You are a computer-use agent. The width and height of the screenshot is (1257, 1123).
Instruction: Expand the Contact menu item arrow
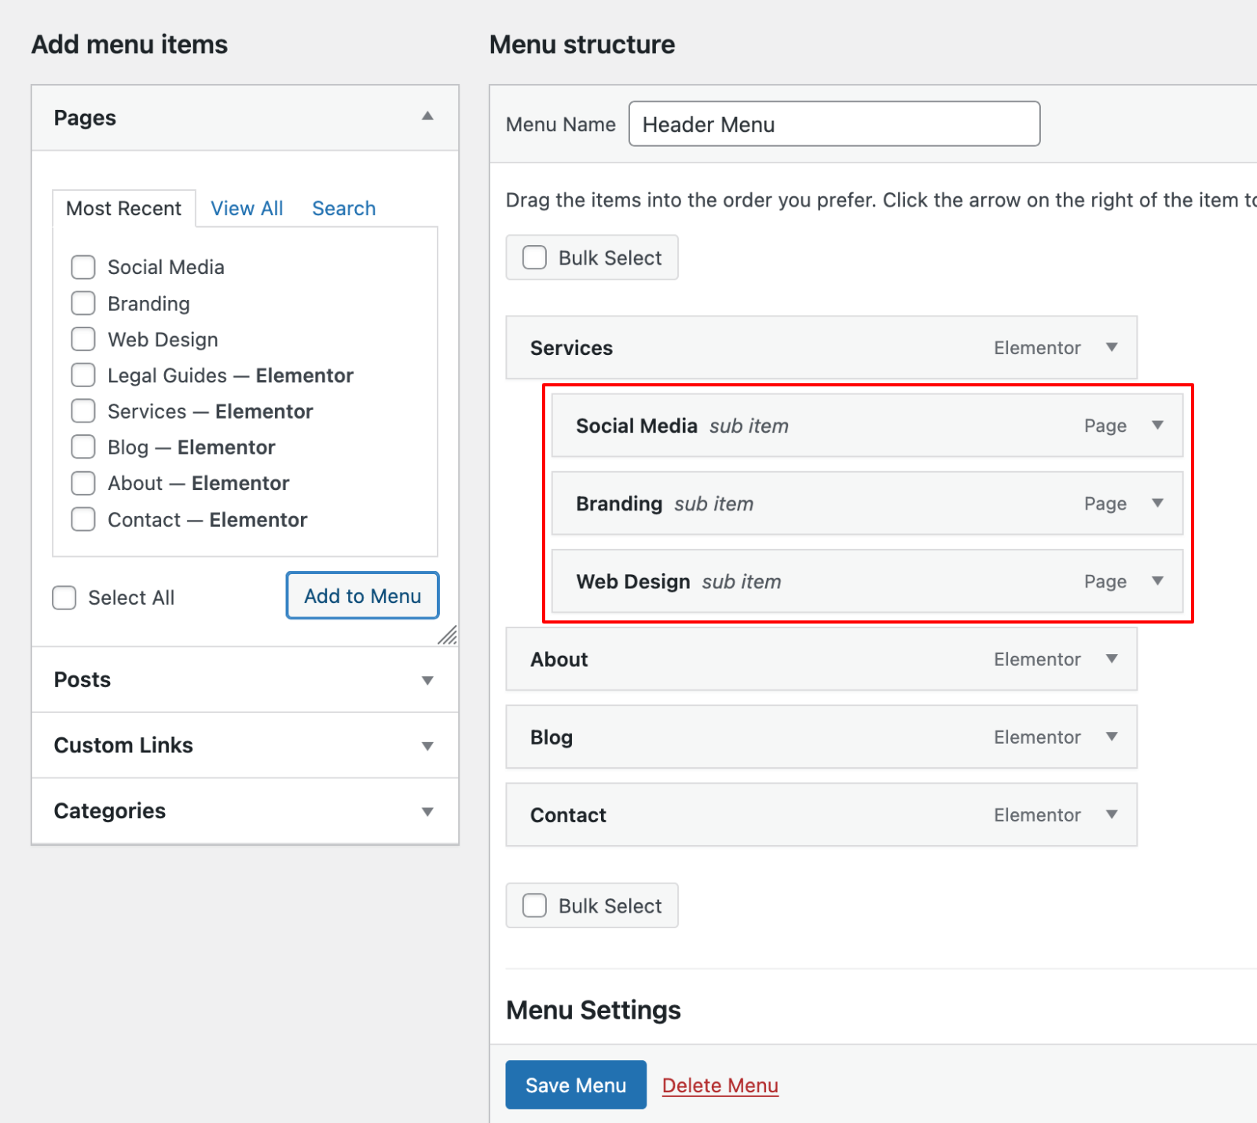coord(1112,814)
